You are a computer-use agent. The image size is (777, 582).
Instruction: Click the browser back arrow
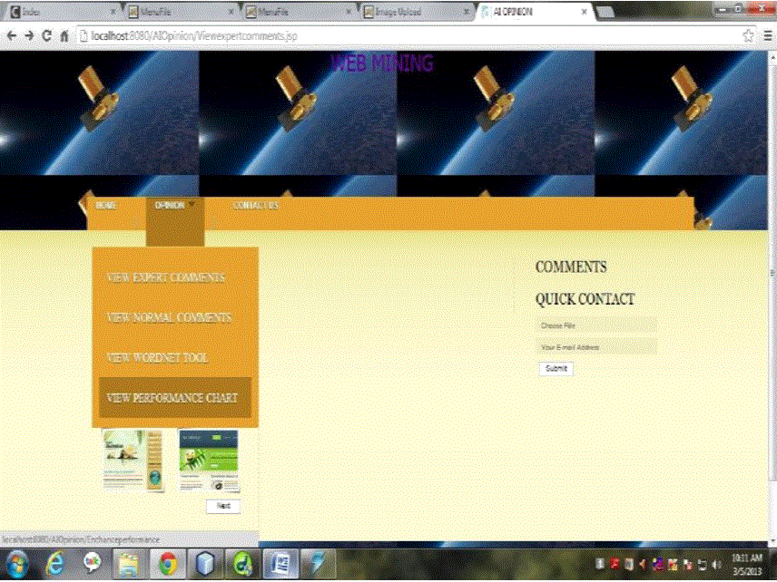pyautogui.click(x=11, y=36)
